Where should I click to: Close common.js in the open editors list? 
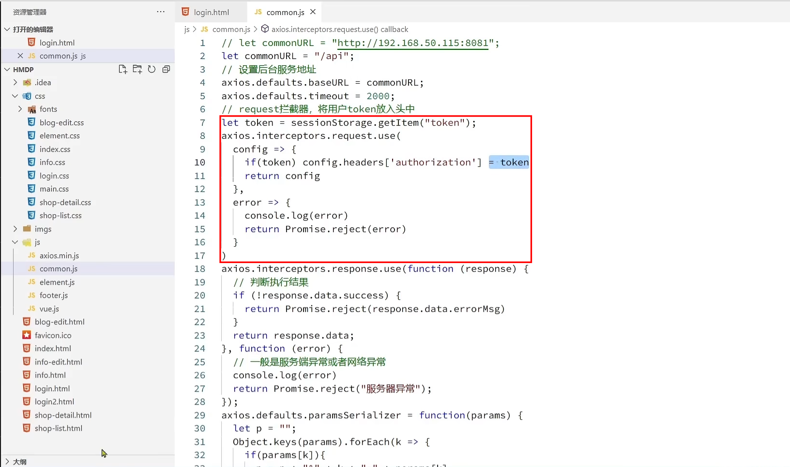[20, 56]
